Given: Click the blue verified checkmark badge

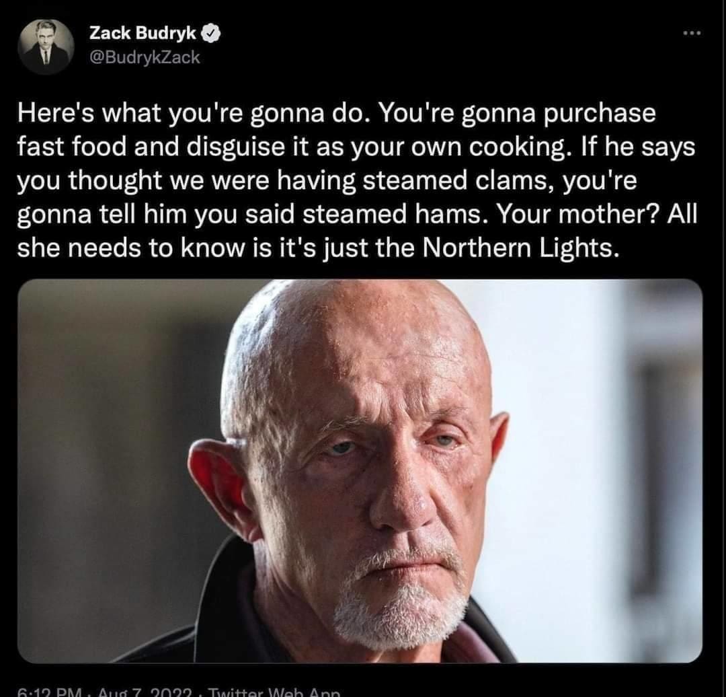Looking at the screenshot, I should click(212, 34).
